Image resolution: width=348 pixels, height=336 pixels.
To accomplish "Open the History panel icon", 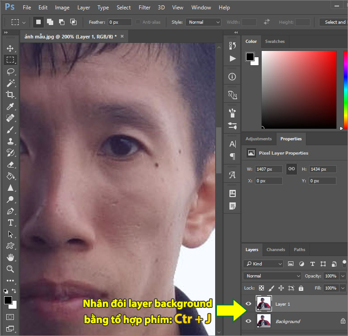I will [232, 46].
